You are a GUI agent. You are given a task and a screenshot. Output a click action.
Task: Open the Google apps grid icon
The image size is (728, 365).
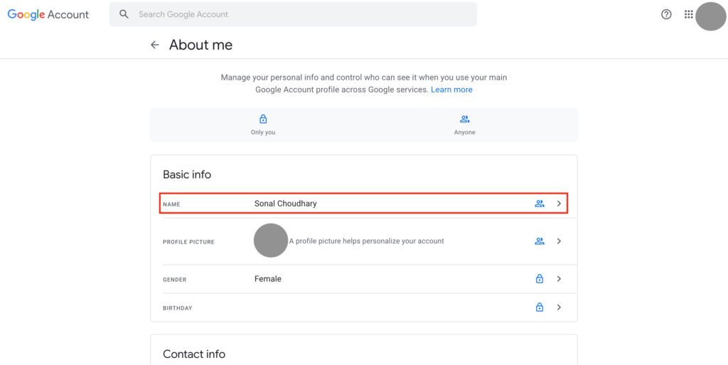688,14
